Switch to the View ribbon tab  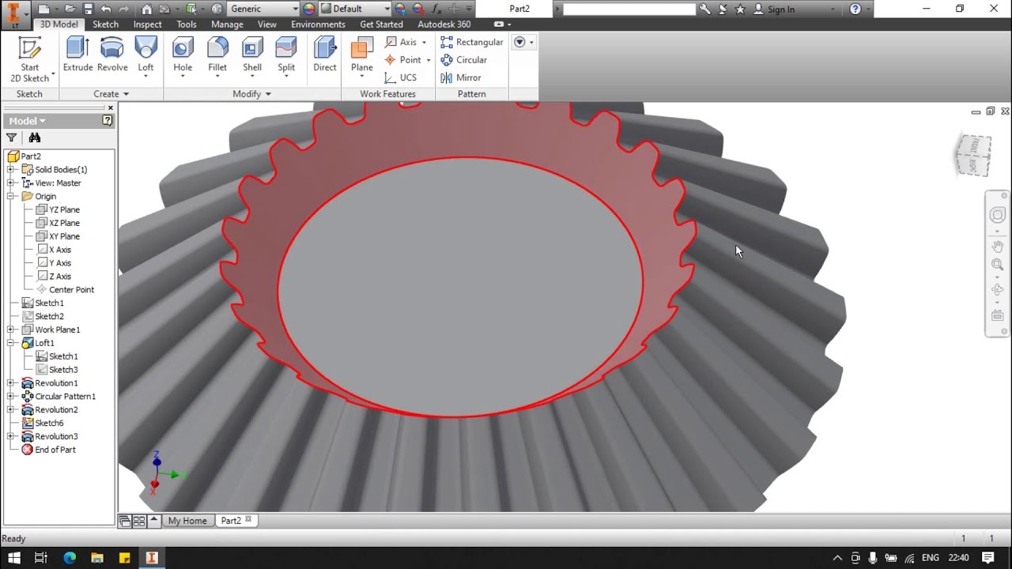click(x=267, y=24)
